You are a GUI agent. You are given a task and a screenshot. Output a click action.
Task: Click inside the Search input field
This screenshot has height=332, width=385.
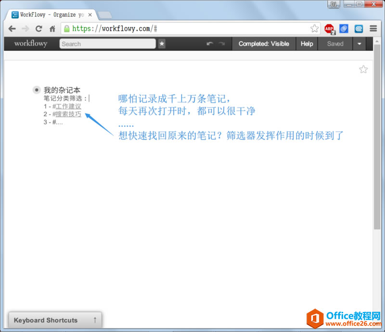pyautogui.click(x=106, y=44)
